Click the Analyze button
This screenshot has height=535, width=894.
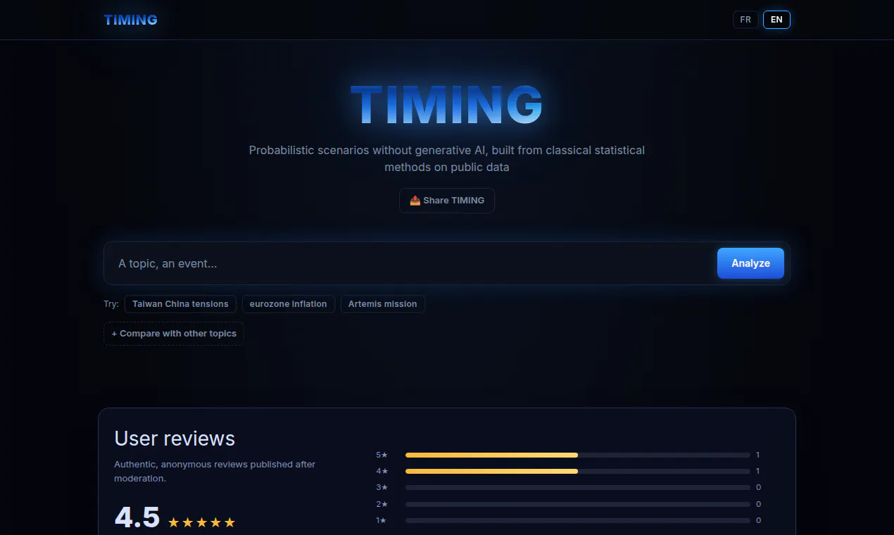tap(750, 263)
